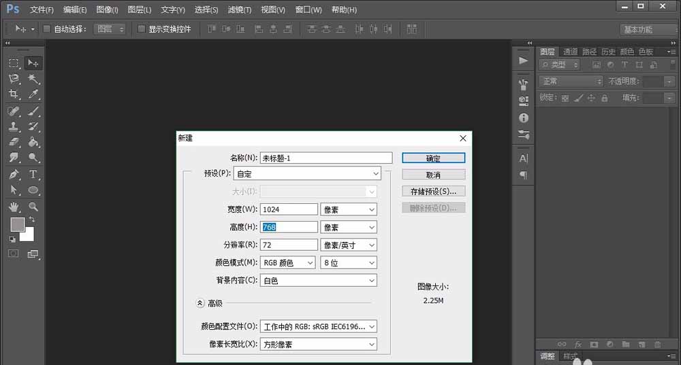Select the History Brush tool

click(33, 126)
